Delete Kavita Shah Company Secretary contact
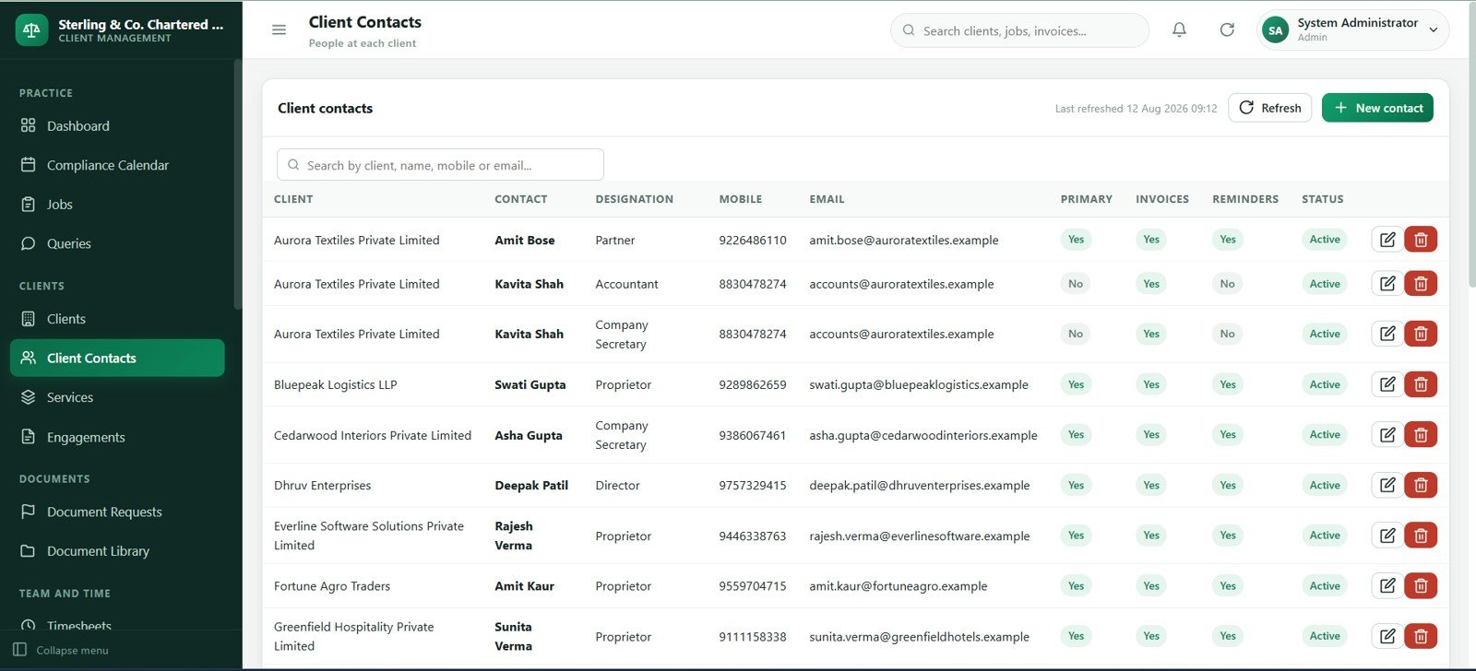This screenshot has width=1476, height=671. (1421, 334)
